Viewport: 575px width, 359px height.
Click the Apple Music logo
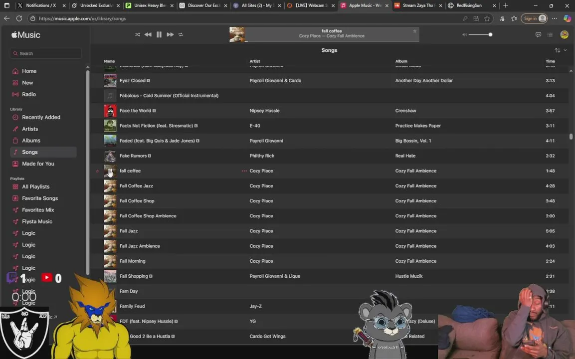25,35
